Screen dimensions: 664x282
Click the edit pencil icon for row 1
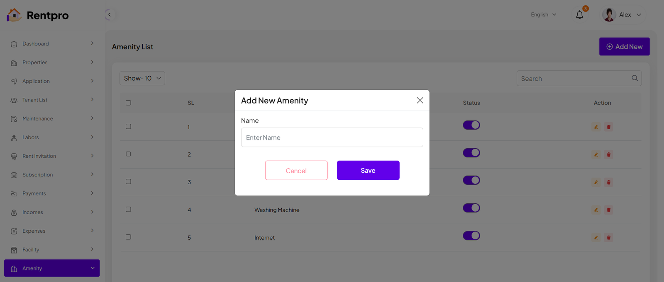596,127
